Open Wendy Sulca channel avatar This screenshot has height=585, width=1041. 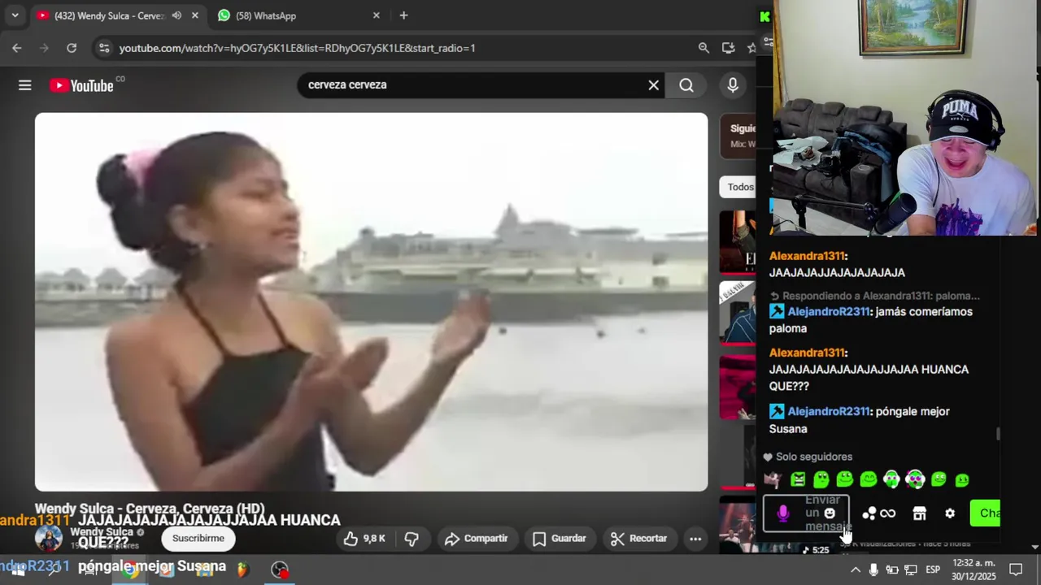click(48, 539)
